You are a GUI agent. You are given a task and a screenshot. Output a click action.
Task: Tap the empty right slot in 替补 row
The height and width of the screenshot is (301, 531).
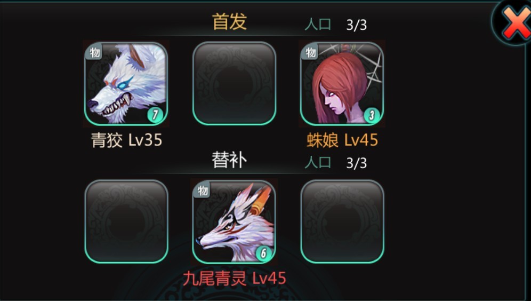[x=342, y=221]
